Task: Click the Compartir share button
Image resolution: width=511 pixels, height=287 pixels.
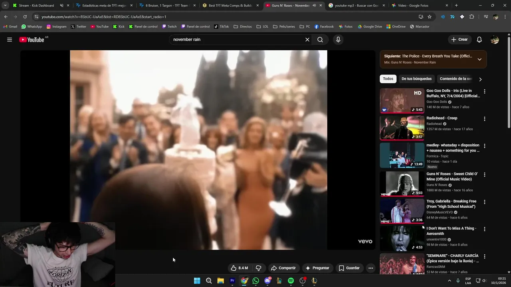Action: point(283,268)
